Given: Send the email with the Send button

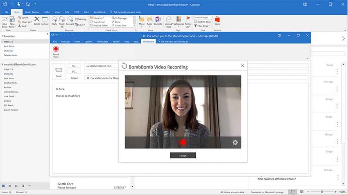Looking at the screenshot, I should [x=58, y=72].
